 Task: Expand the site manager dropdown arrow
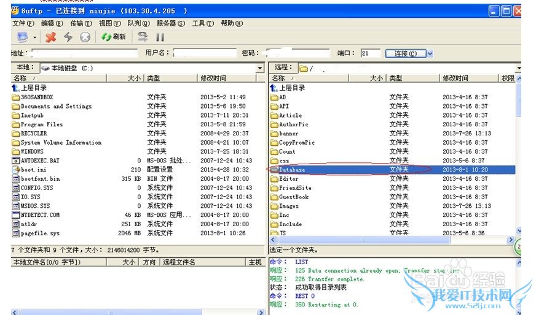tap(34, 37)
